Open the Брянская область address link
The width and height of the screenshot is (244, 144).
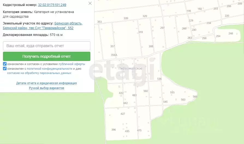(43, 26)
